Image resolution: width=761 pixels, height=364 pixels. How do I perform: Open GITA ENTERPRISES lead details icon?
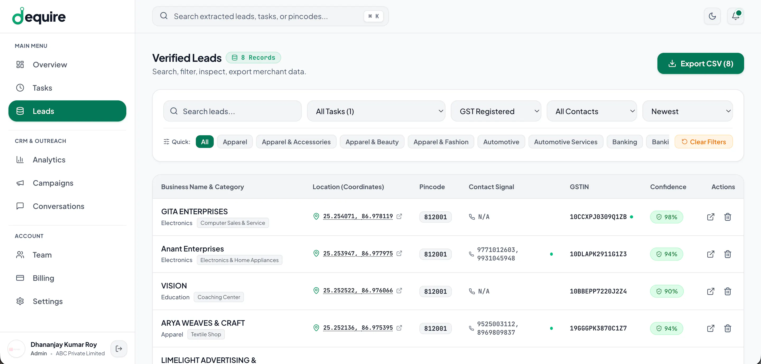click(711, 217)
